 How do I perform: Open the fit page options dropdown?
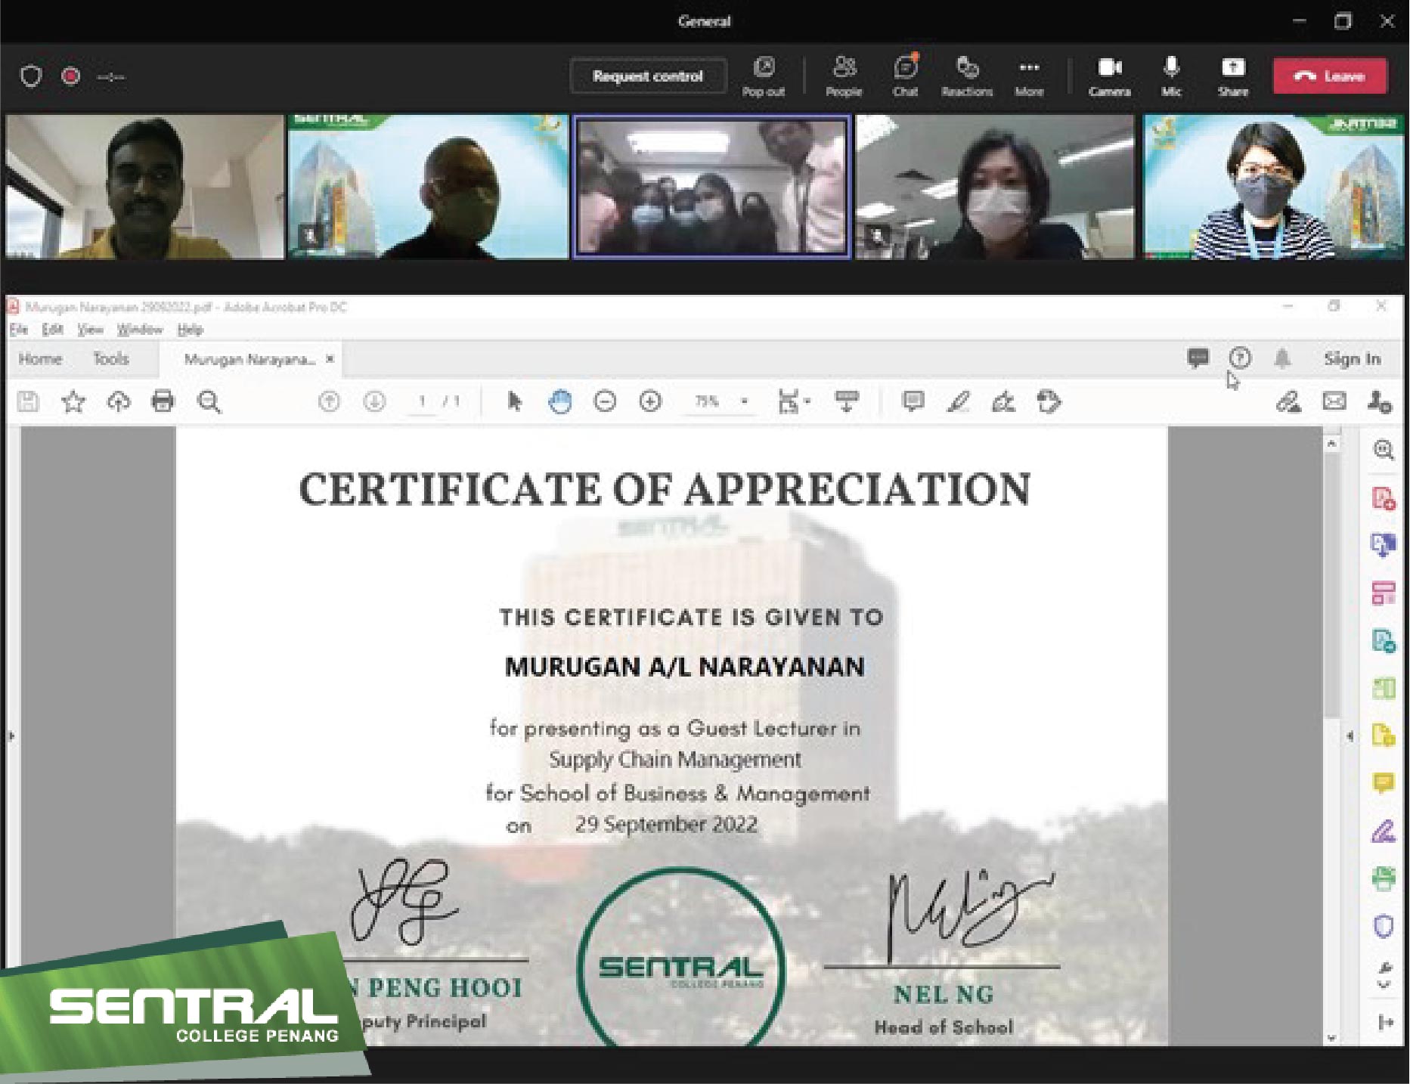(793, 401)
